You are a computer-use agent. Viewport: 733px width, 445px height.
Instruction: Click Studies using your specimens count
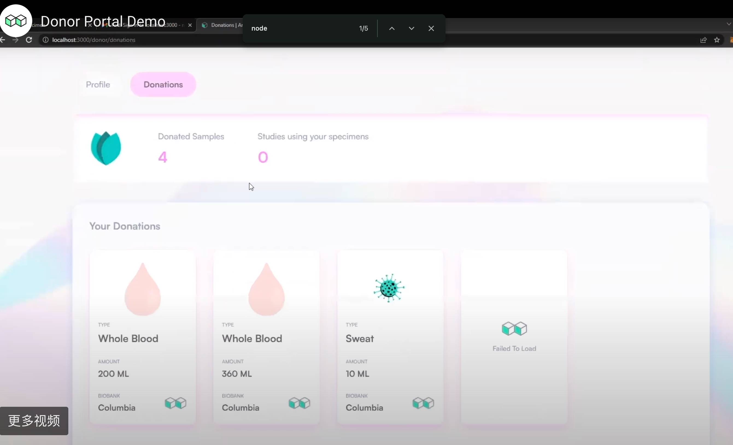262,157
